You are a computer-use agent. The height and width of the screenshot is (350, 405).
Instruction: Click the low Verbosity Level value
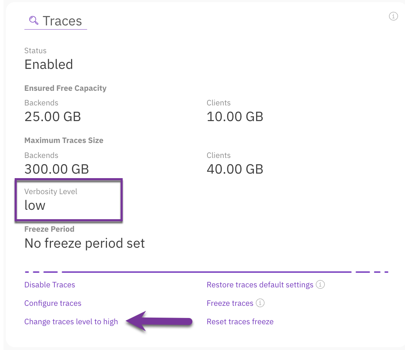click(x=35, y=205)
